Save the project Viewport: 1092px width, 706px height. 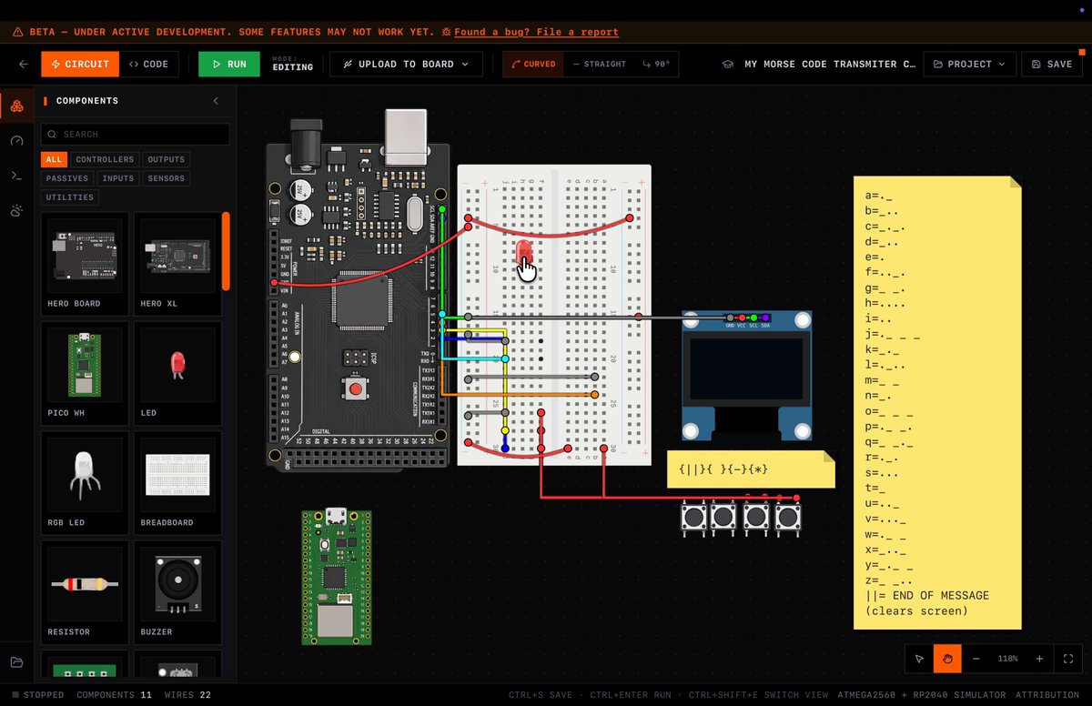coord(1052,65)
